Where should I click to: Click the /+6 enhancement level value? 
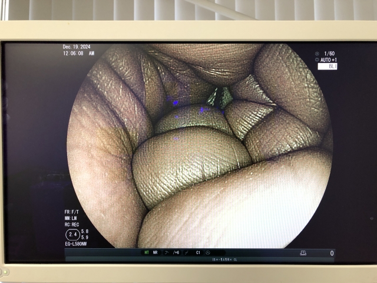coord(176,252)
